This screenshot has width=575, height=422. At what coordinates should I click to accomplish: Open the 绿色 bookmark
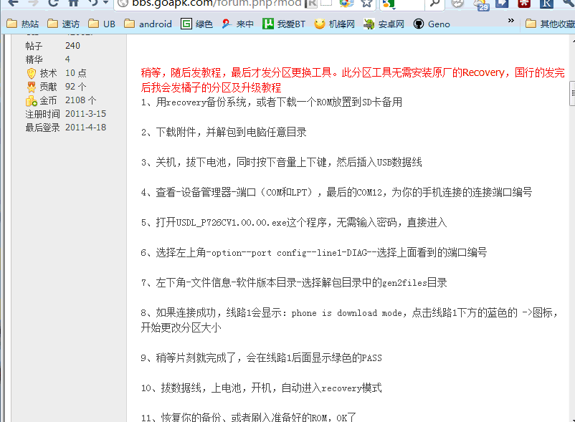pos(197,24)
